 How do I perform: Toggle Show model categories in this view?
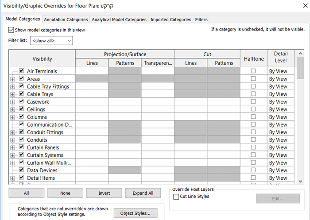[x=11, y=30]
